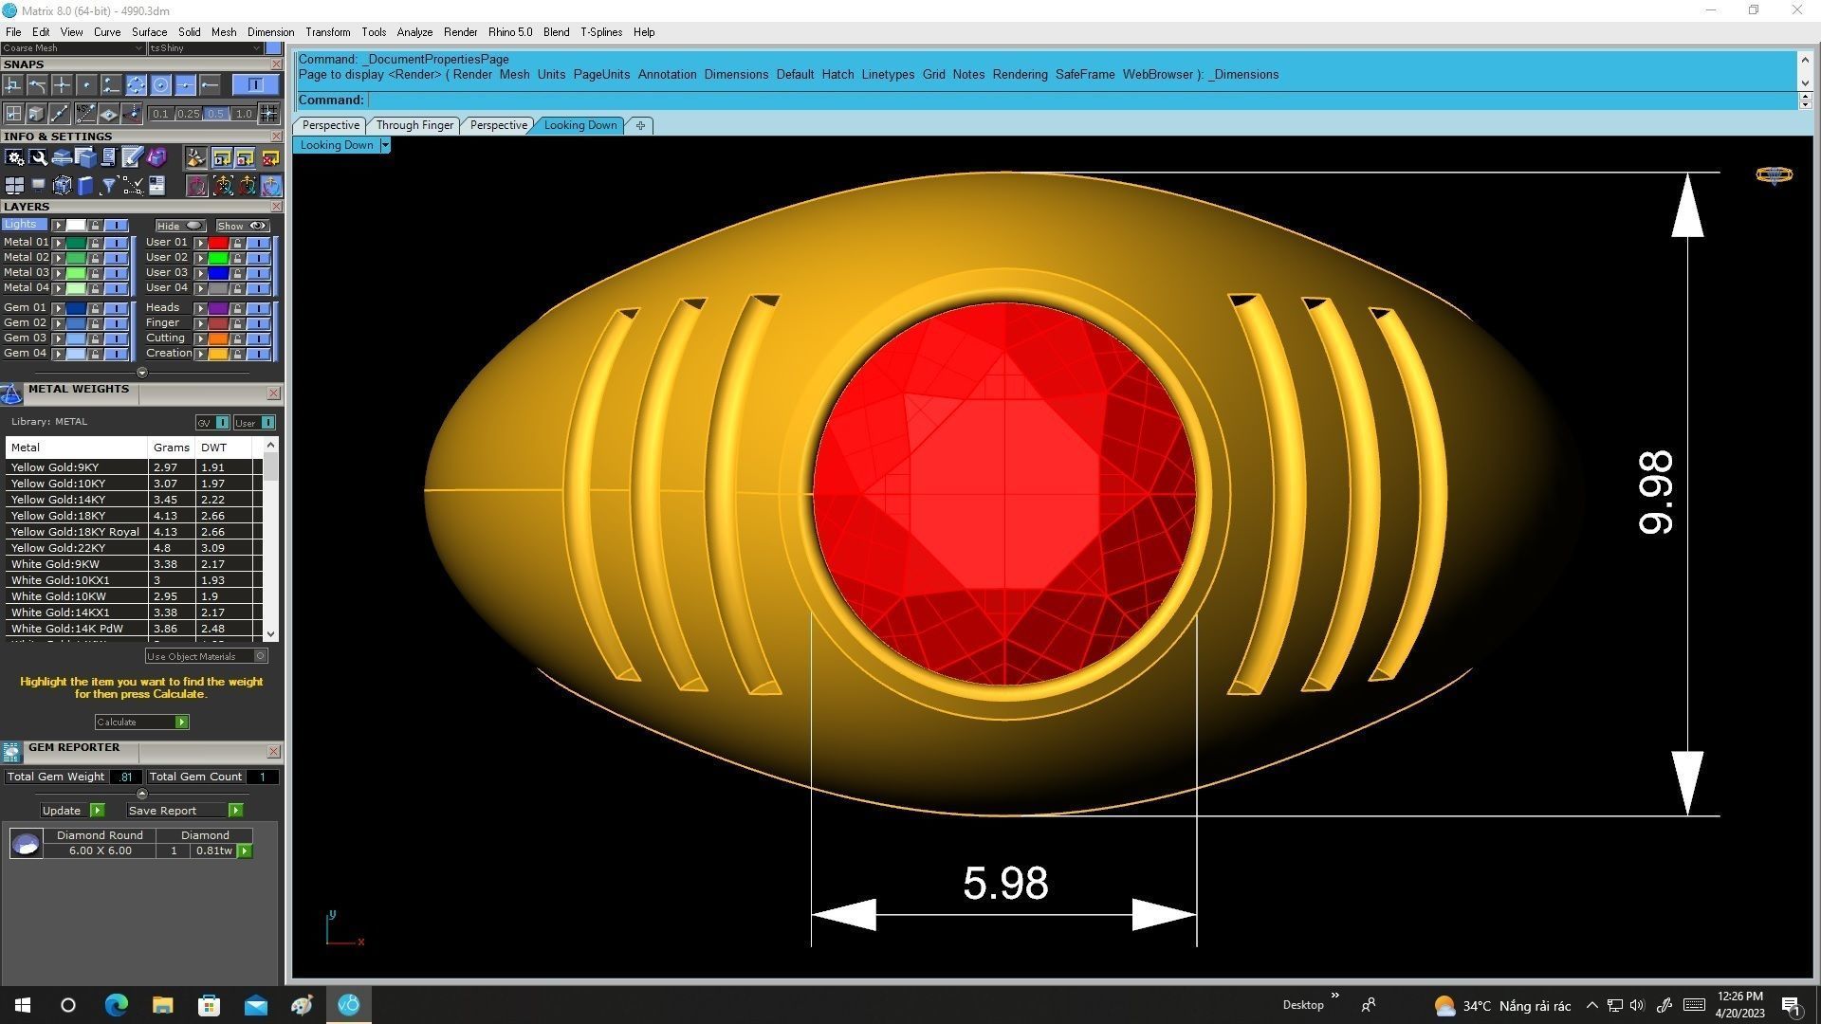Open the T-Splines menu
This screenshot has width=1821, height=1024.
(600, 32)
